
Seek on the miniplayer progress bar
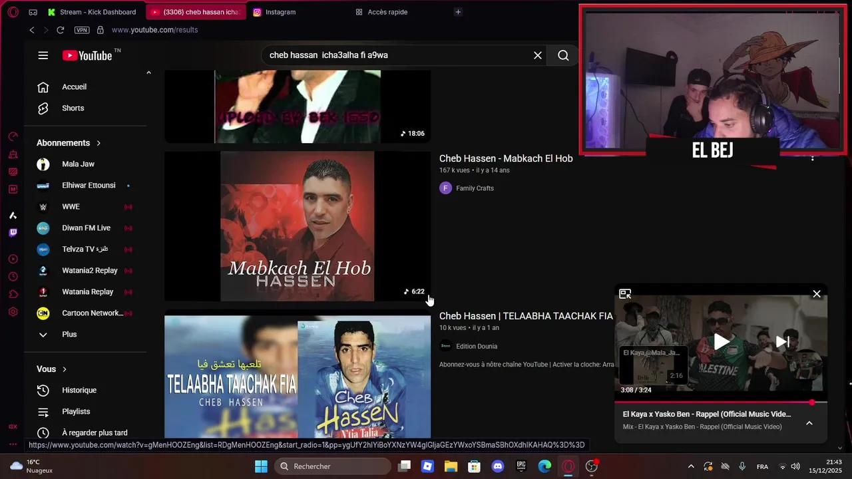[x=721, y=402]
